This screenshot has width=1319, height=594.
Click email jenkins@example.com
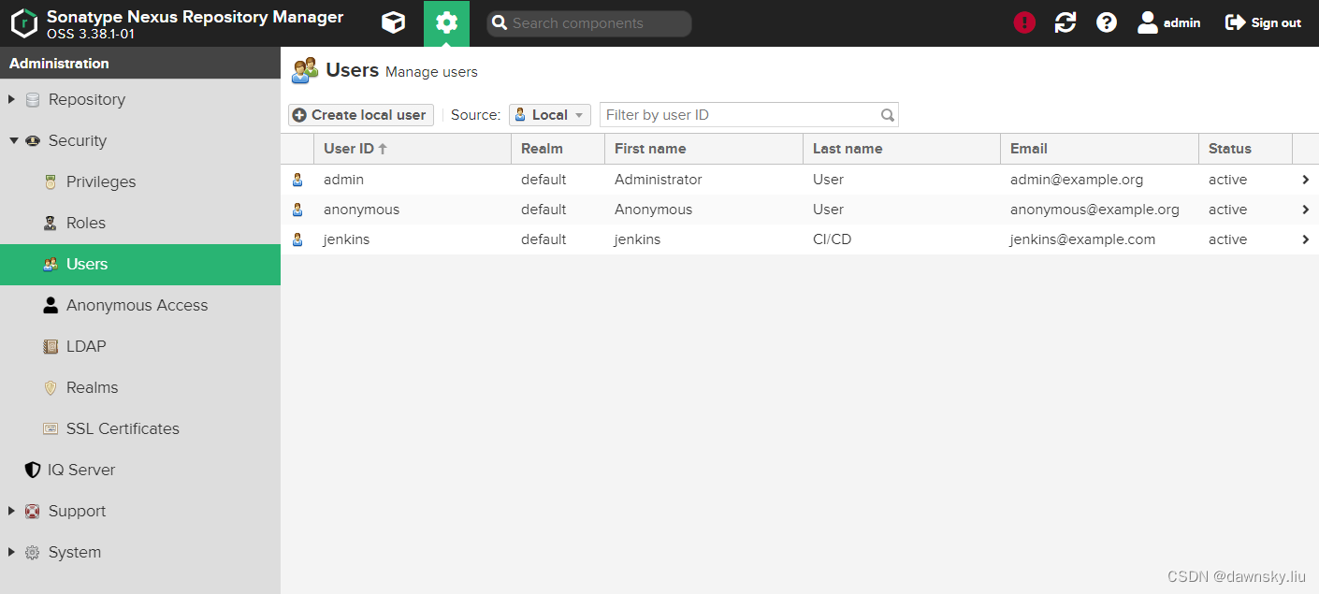pos(1082,239)
